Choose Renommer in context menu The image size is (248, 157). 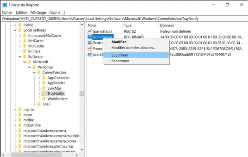coord(136,61)
